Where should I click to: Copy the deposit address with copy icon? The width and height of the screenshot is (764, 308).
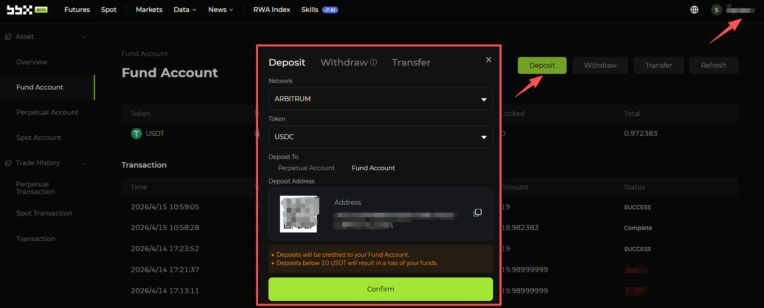(x=477, y=213)
